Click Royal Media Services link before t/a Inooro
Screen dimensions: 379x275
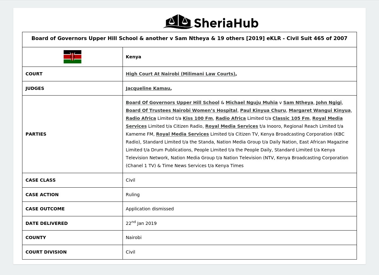point(232,126)
